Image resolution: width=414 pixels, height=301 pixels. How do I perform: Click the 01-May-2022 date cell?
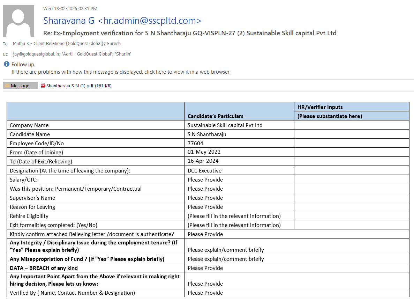click(239, 152)
